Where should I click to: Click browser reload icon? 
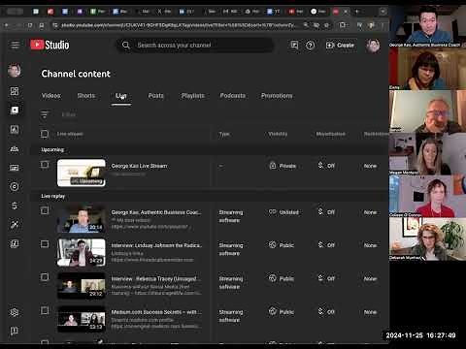pos(30,25)
